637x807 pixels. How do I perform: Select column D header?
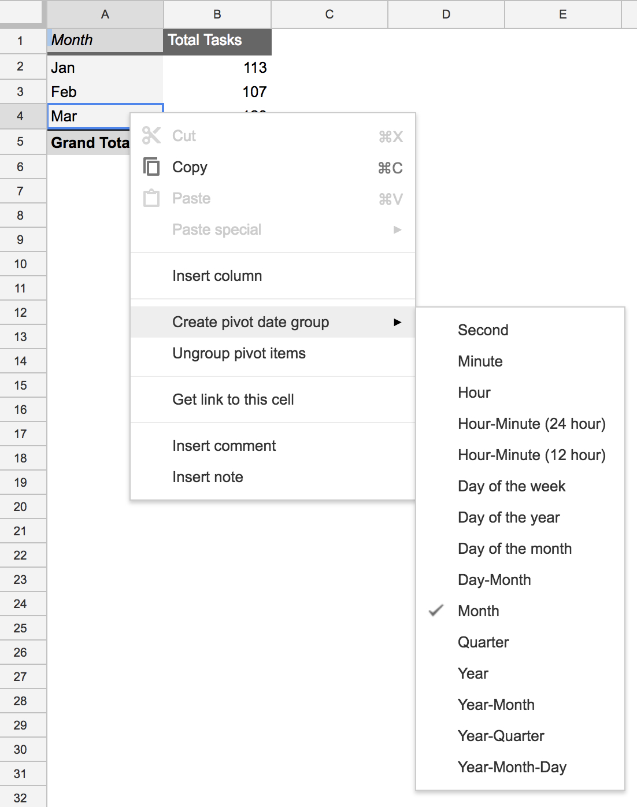pyautogui.click(x=446, y=14)
